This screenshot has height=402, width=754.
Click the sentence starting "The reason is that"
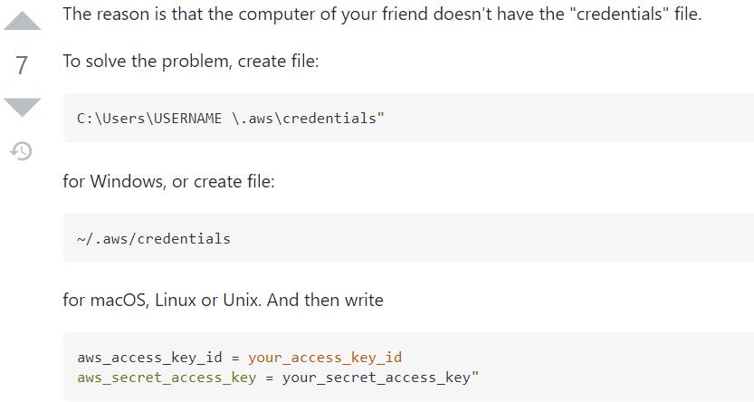381,14
